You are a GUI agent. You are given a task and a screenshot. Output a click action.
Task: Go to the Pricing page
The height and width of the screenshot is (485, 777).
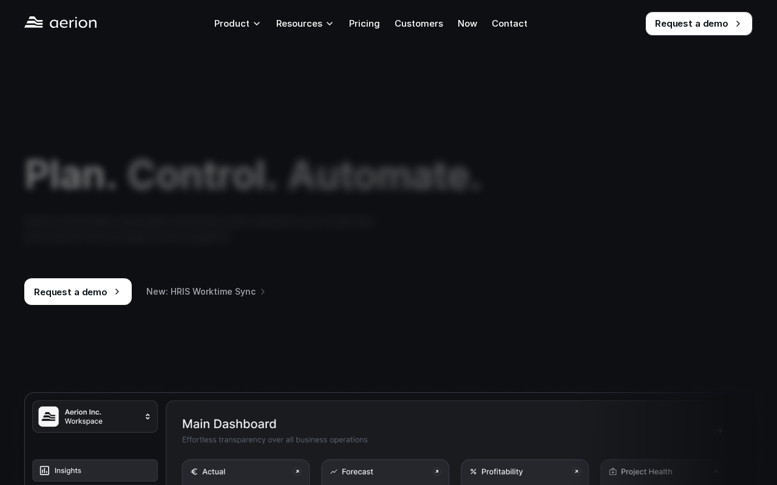[364, 24]
